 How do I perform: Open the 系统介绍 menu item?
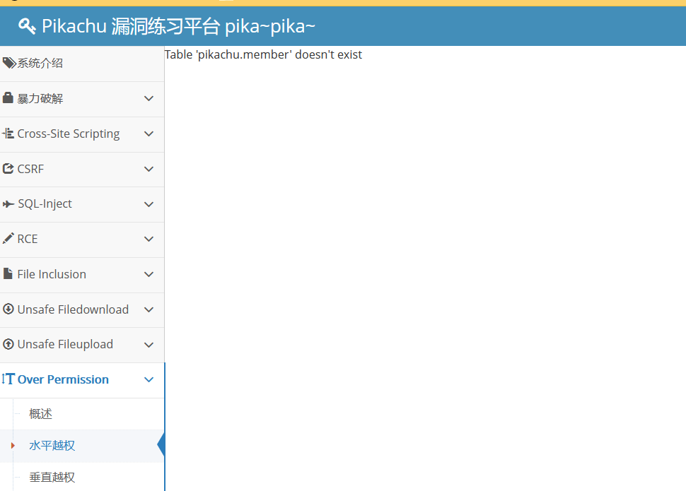(x=82, y=64)
